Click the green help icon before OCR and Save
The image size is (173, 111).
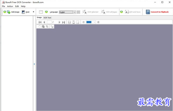click(x=121, y=12)
